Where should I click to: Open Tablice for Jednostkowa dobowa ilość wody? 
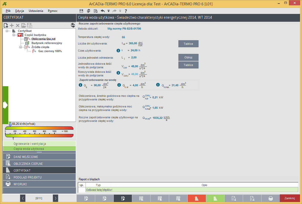188,65
